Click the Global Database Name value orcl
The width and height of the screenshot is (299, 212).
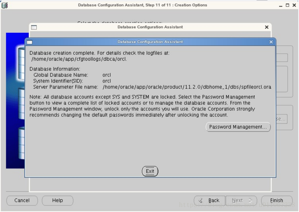pos(107,75)
